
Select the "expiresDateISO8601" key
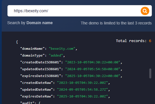coord(40,76)
